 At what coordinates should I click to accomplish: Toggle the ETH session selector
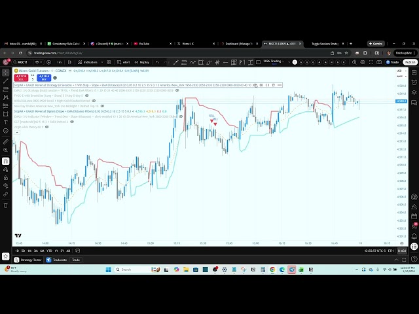(x=391, y=251)
